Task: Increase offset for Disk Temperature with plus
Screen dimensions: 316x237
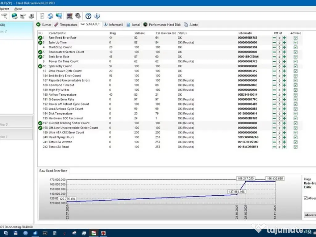Action: [284, 114]
